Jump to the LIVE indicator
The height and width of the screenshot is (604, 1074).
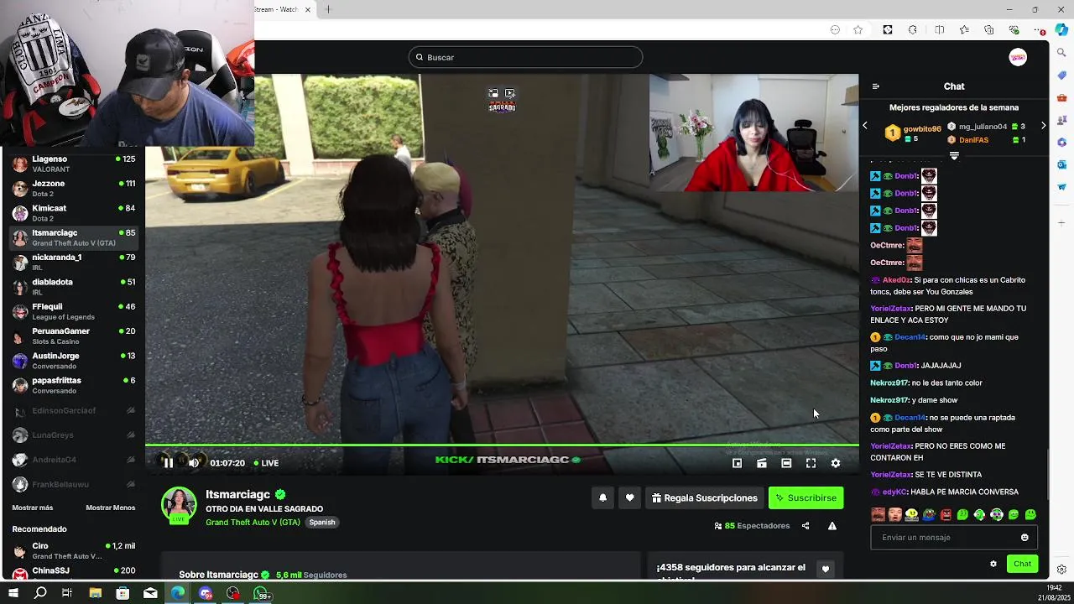point(265,463)
